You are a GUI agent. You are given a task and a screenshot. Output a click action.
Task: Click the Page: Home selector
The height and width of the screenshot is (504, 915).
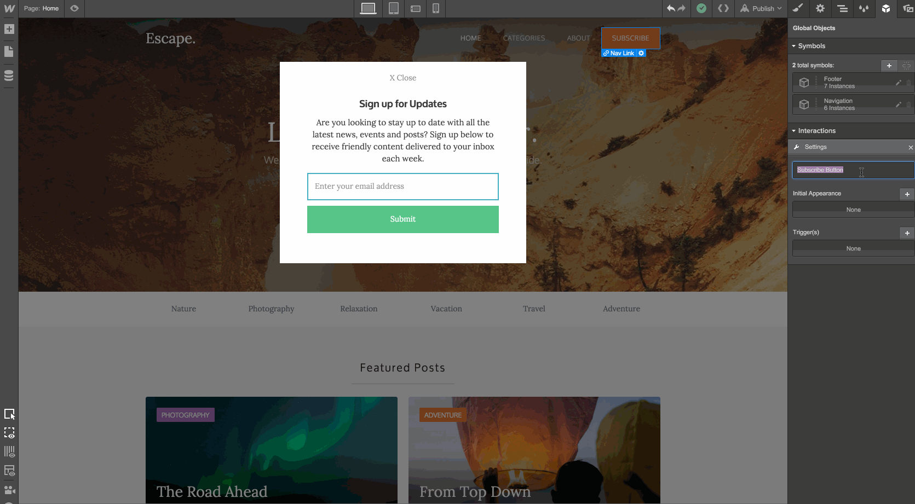42,8
